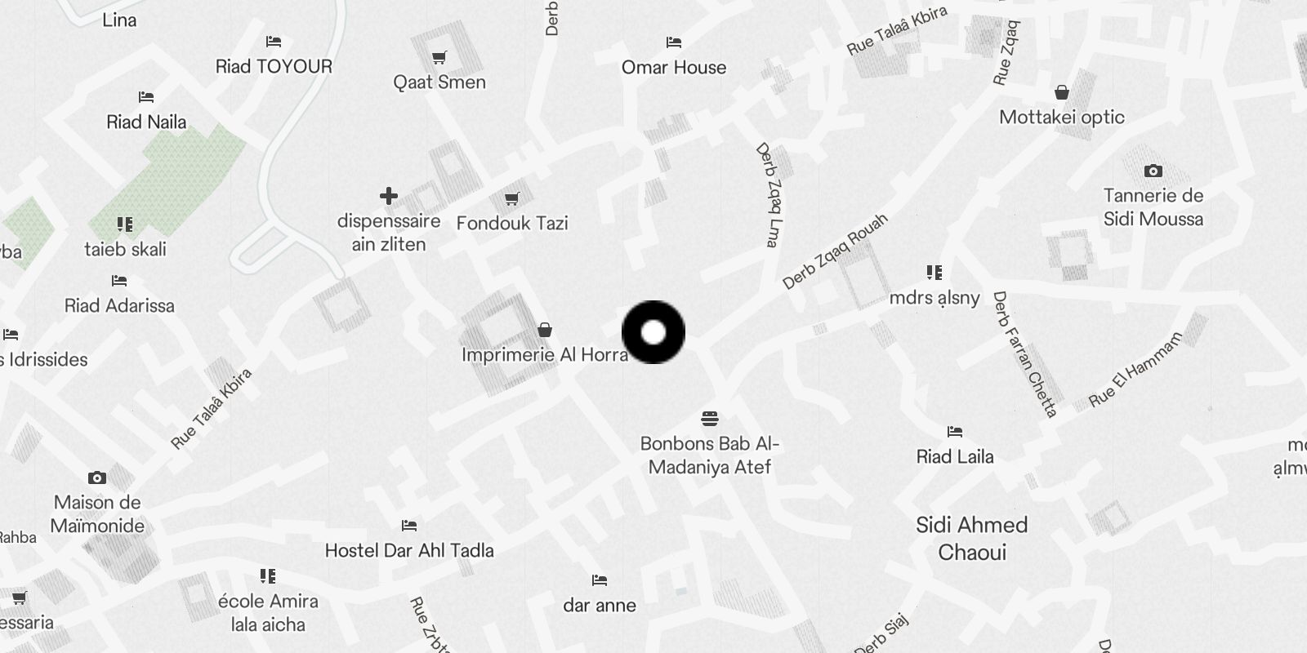Viewport: 1307px width, 653px height.
Task: Click the black circular location marker
Action: point(653,332)
